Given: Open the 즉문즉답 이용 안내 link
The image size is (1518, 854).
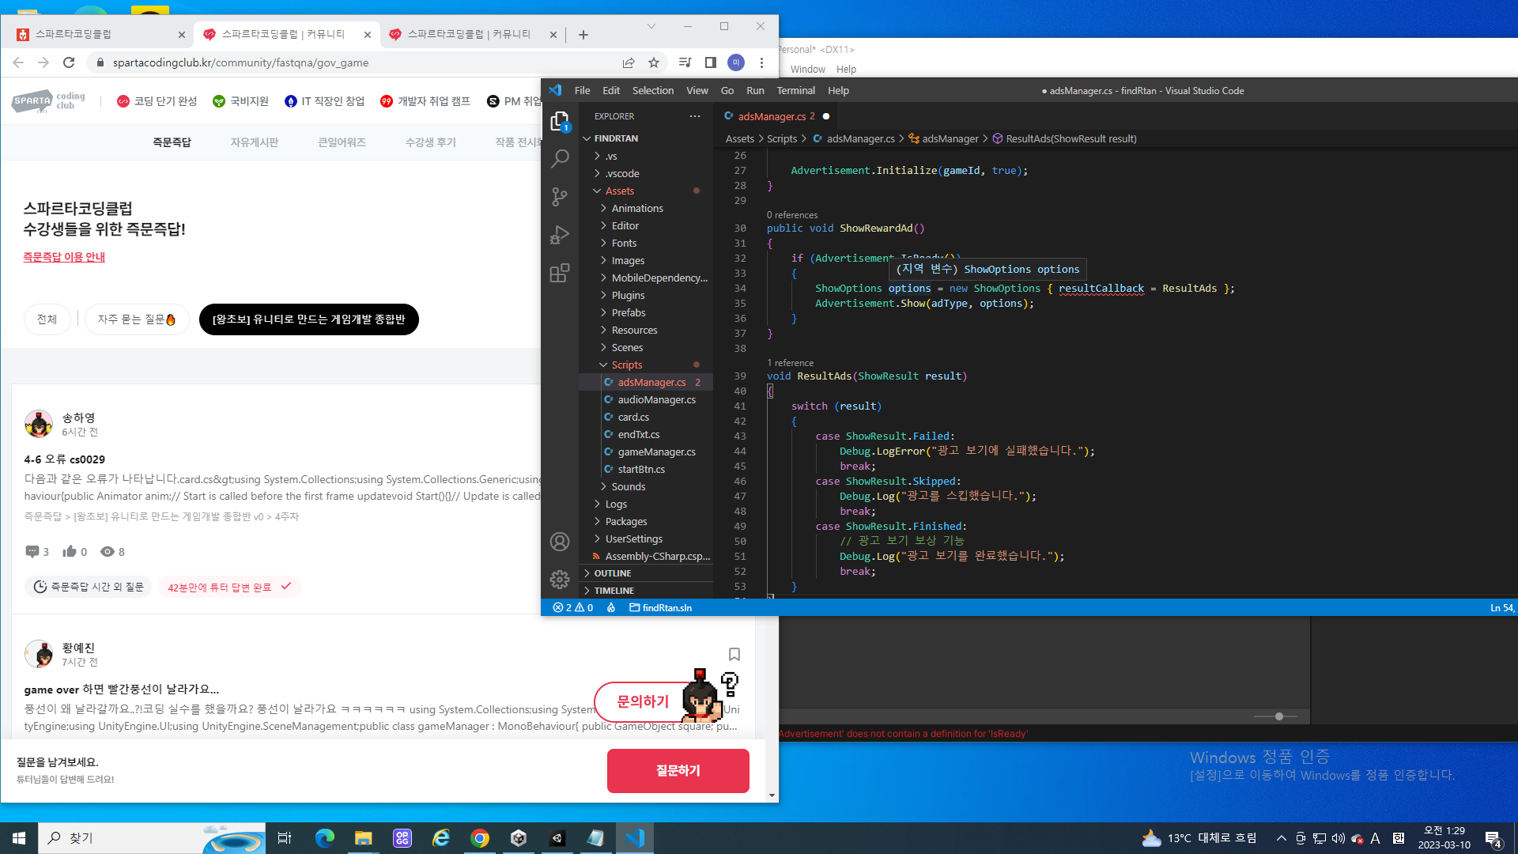Looking at the screenshot, I should (64, 257).
